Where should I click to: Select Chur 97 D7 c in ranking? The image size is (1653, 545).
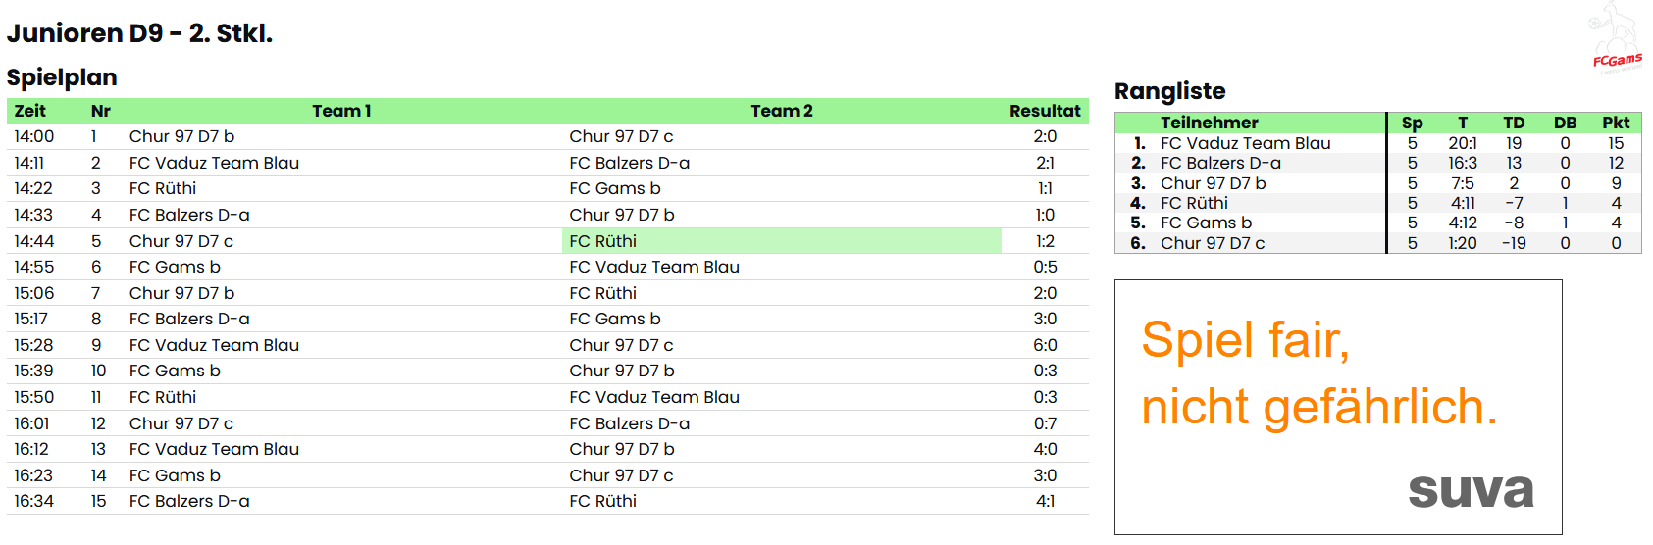point(1212,243)
